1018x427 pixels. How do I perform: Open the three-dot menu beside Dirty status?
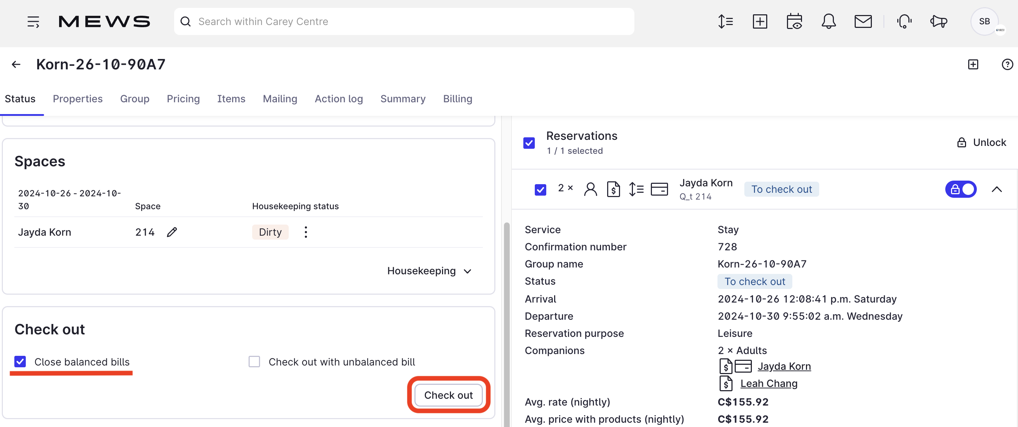coord(306,232)
